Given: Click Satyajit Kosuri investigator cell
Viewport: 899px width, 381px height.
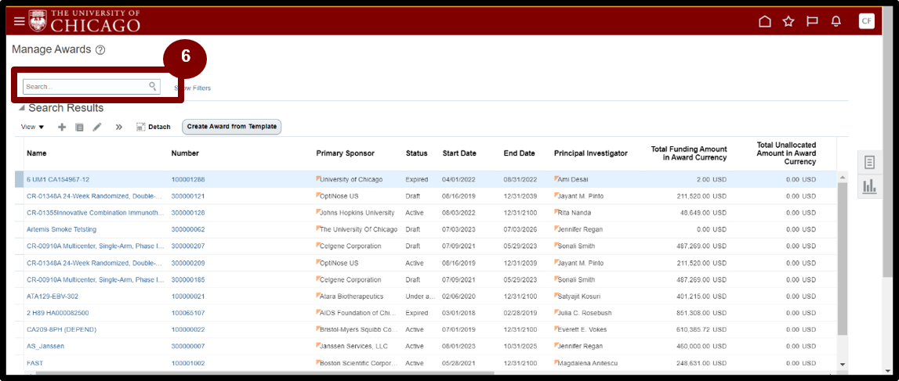Looking at the screenshot, I should click(x=578, y=297).
